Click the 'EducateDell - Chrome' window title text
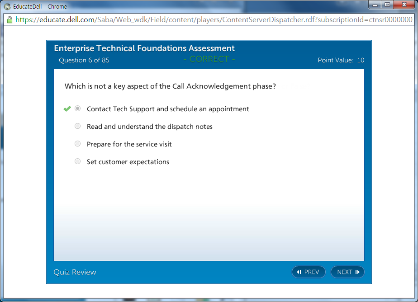The height and width of the screenshot is (302, 418). [x=40, y=7]
